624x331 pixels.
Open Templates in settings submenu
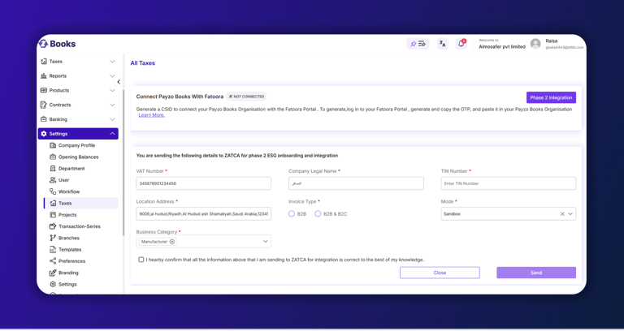pos(70,250)
